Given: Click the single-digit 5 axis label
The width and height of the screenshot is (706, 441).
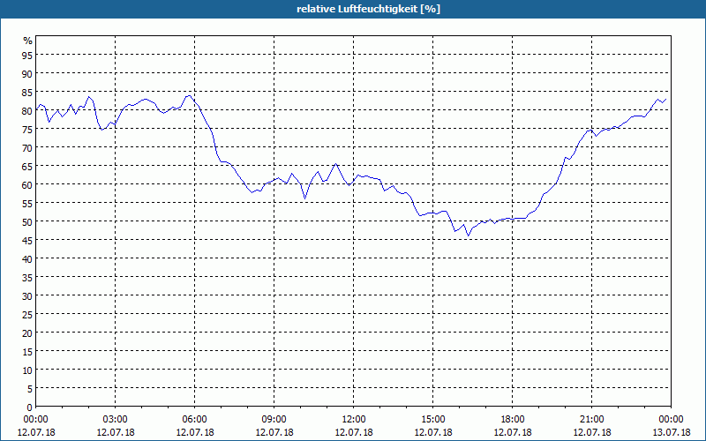Looking at the screenshot, I should pyautogui.click(x=30, y=389).
